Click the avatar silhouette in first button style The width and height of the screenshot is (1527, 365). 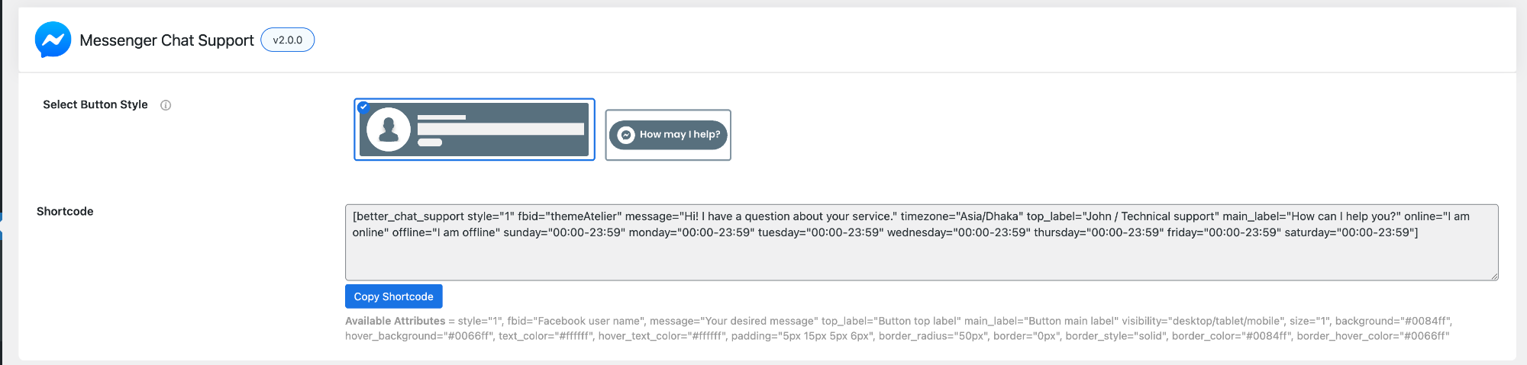click(389, 130)
